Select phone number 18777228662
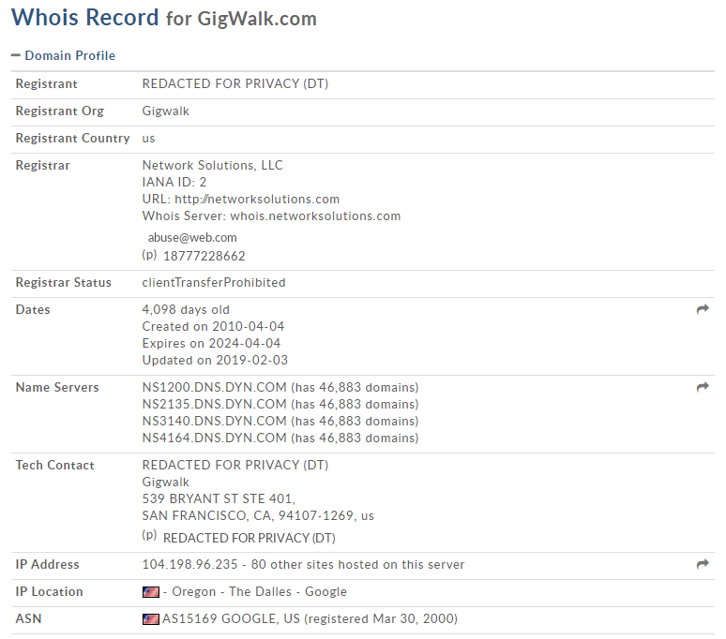 (x=204, y=256)
